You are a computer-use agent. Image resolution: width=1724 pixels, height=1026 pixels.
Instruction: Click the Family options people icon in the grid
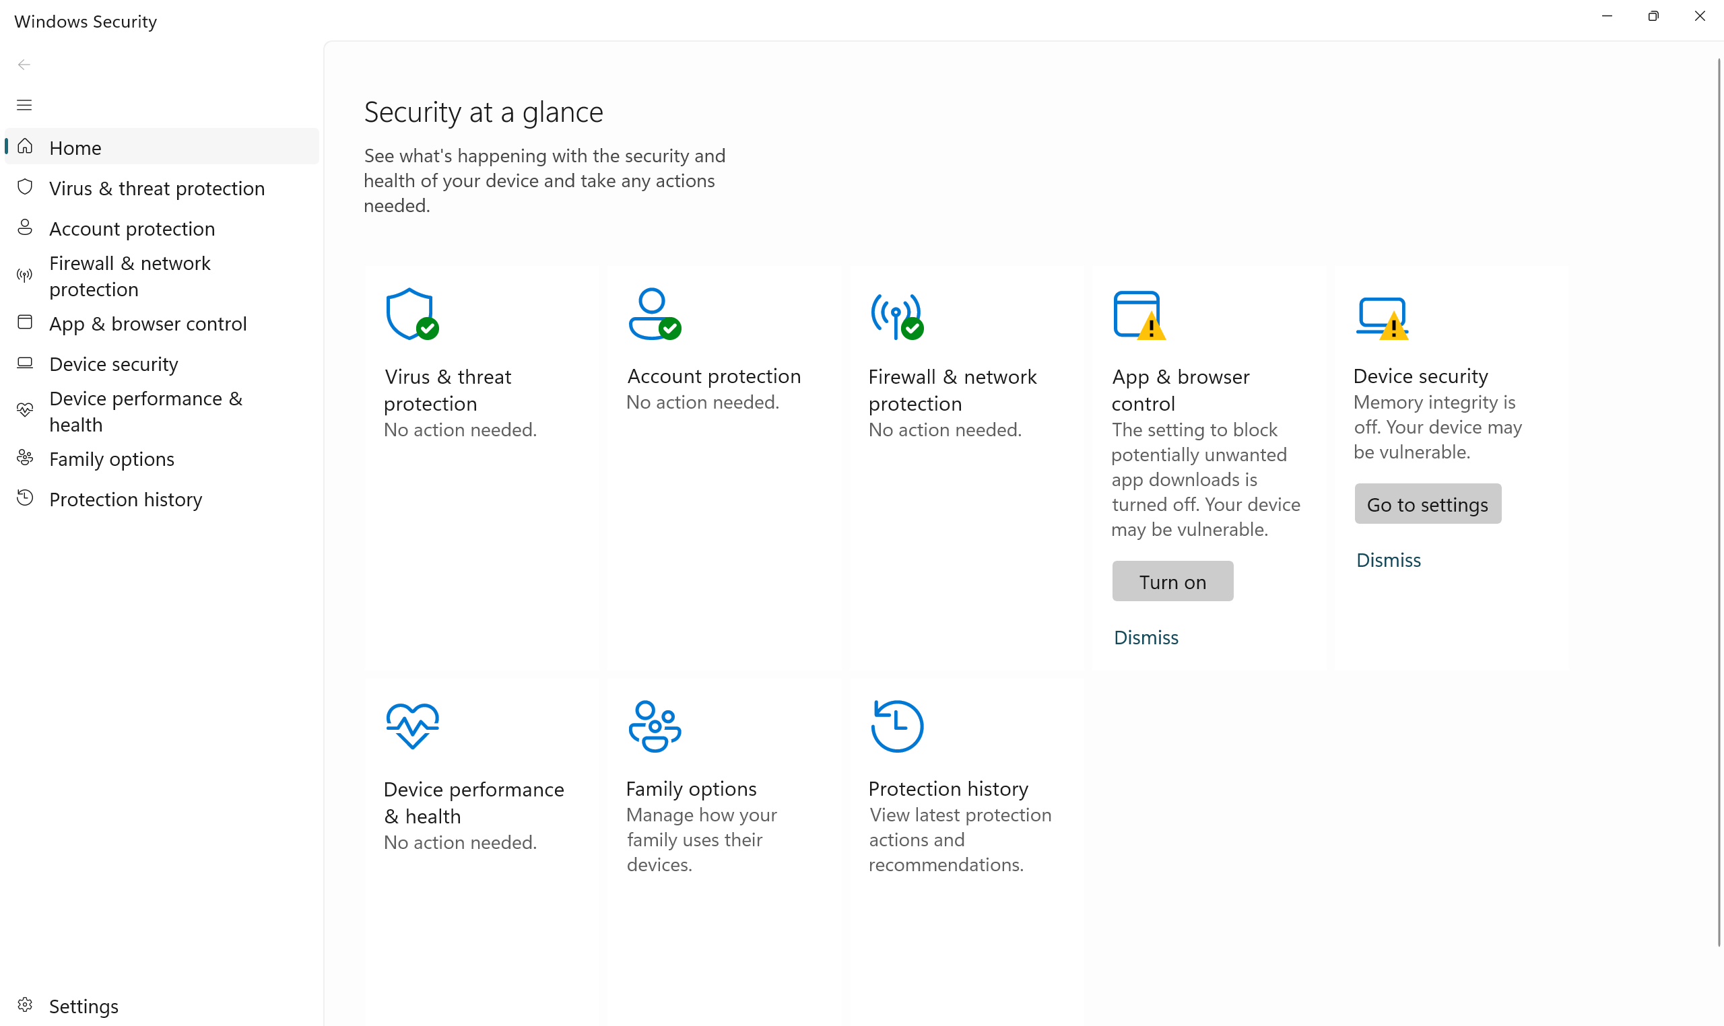(x=653, y=726)
